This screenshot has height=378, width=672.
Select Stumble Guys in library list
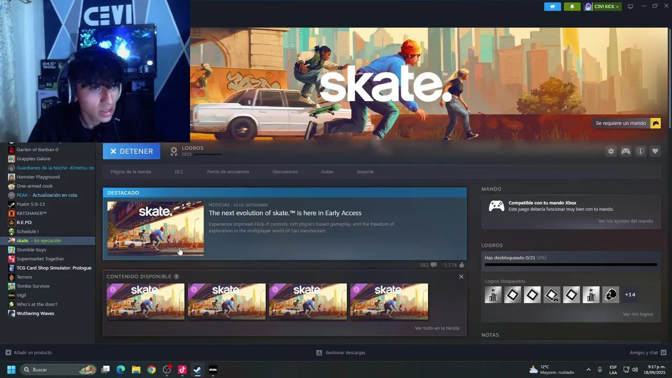point(31,250)
